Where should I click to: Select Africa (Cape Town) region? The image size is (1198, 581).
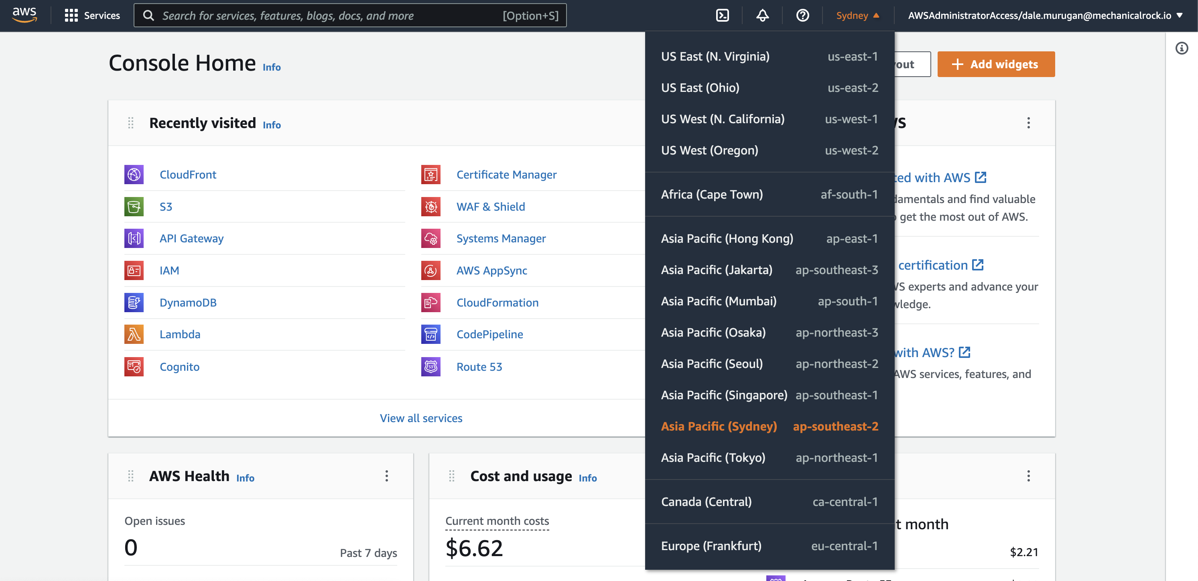point(770,195)
